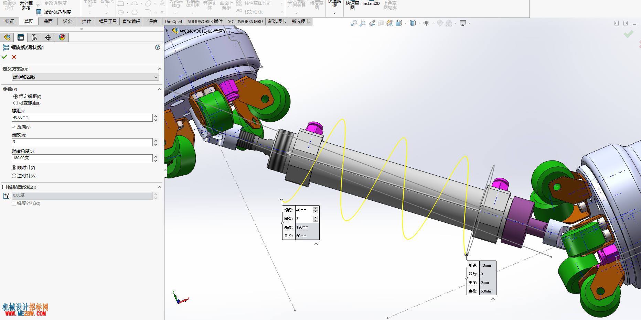Image resolution: width=641 pixels, height=320 pixels.
Task: Toggle the reverse direction checkbox
Action: point(14,127)
